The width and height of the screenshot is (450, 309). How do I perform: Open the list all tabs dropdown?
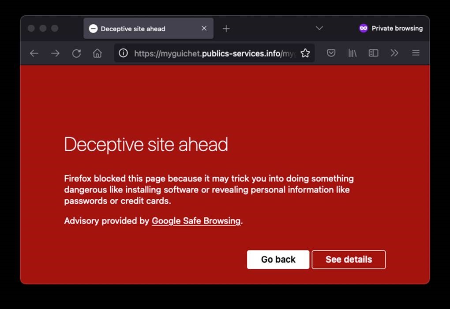(319, 28)
